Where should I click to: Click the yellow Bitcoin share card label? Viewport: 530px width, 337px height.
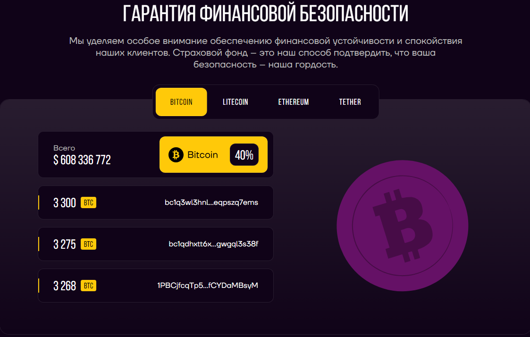[x=202, y=155]
